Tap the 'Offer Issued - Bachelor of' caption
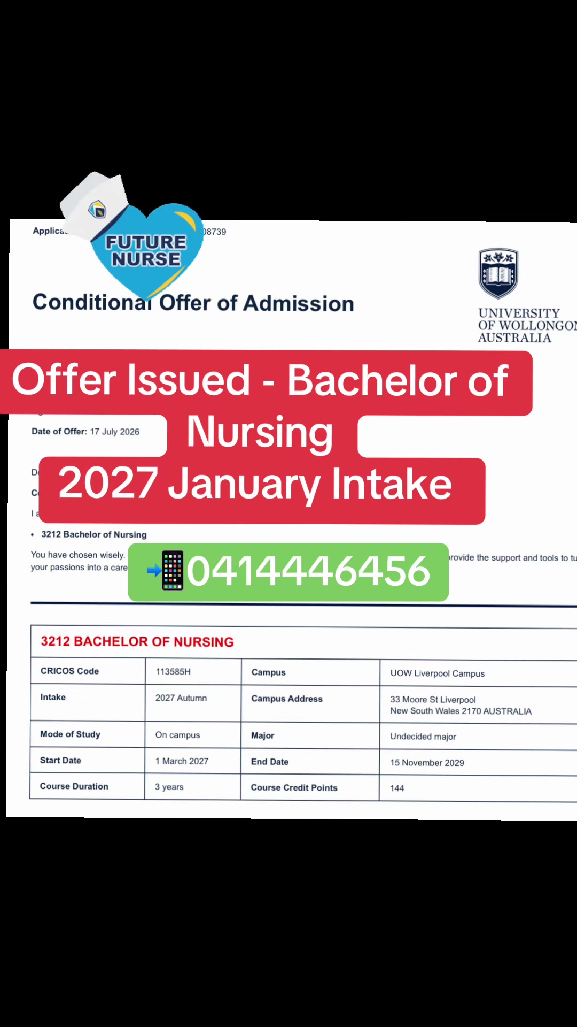This screenshot has height=1027, width=577. [x=260, y=380]
